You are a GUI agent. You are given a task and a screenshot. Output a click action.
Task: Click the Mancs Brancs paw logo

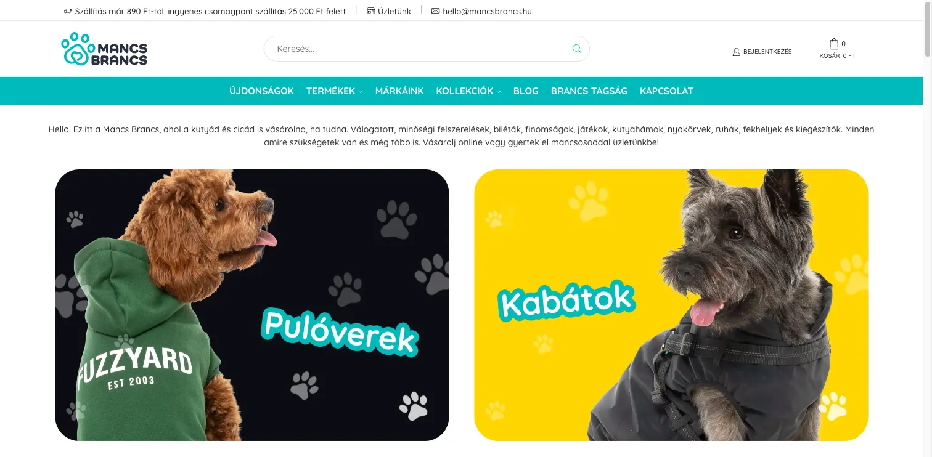[104, 49]
